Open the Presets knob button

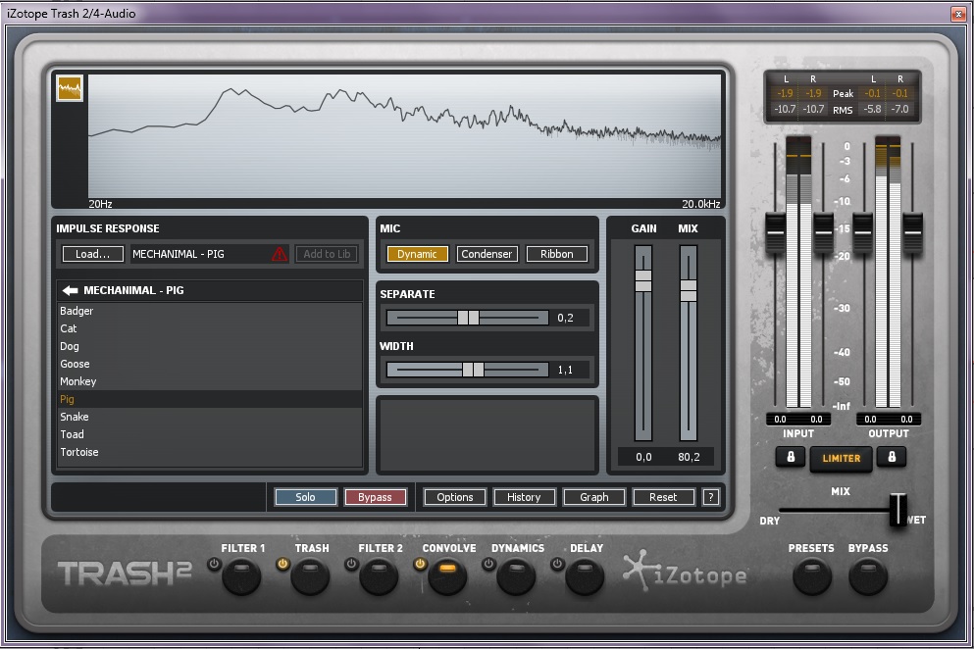[811, 576]
